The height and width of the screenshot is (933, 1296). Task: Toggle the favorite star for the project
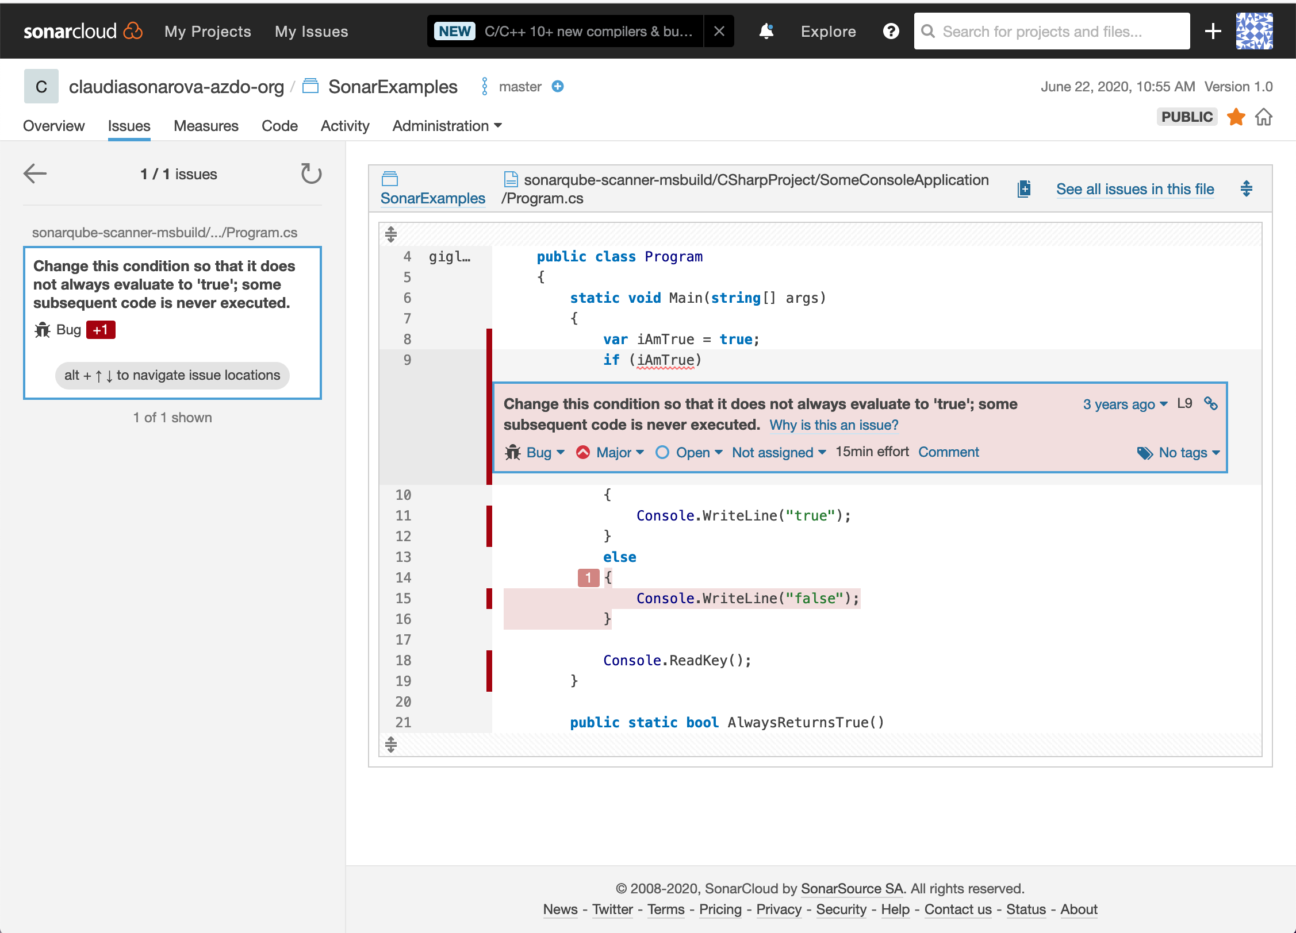[x=1236, y=117]
